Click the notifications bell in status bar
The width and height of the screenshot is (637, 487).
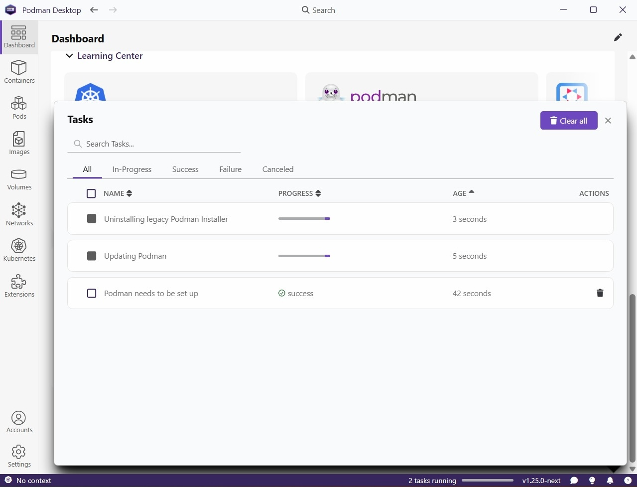(610, 481)
